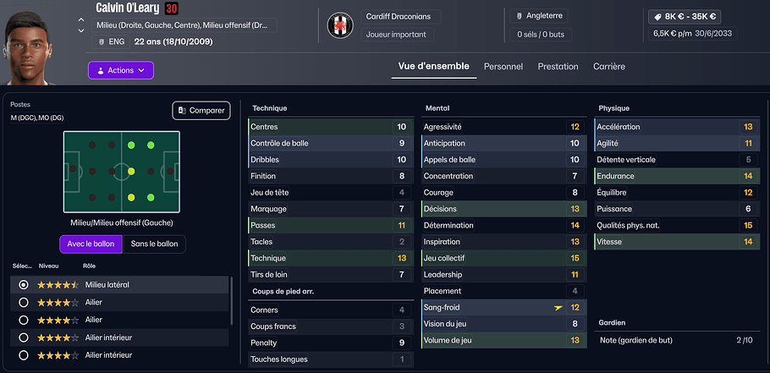Click the Joueur important squad status
770x373 pixels.
pyautogui.click(x=397, y=35)
